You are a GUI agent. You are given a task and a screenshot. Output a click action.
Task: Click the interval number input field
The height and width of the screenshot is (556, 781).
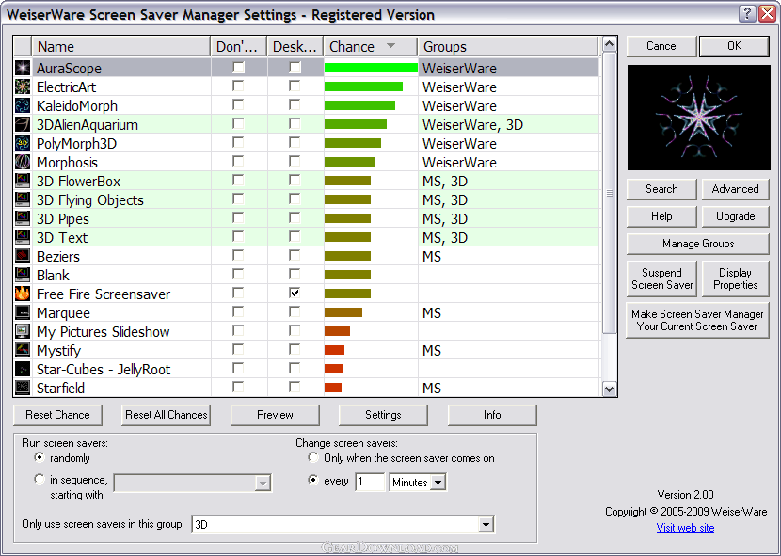(x=370, y=483)
